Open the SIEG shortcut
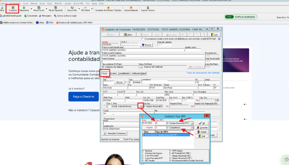The image size is (289, 165). pyautogui.click(x=50, y=22)
